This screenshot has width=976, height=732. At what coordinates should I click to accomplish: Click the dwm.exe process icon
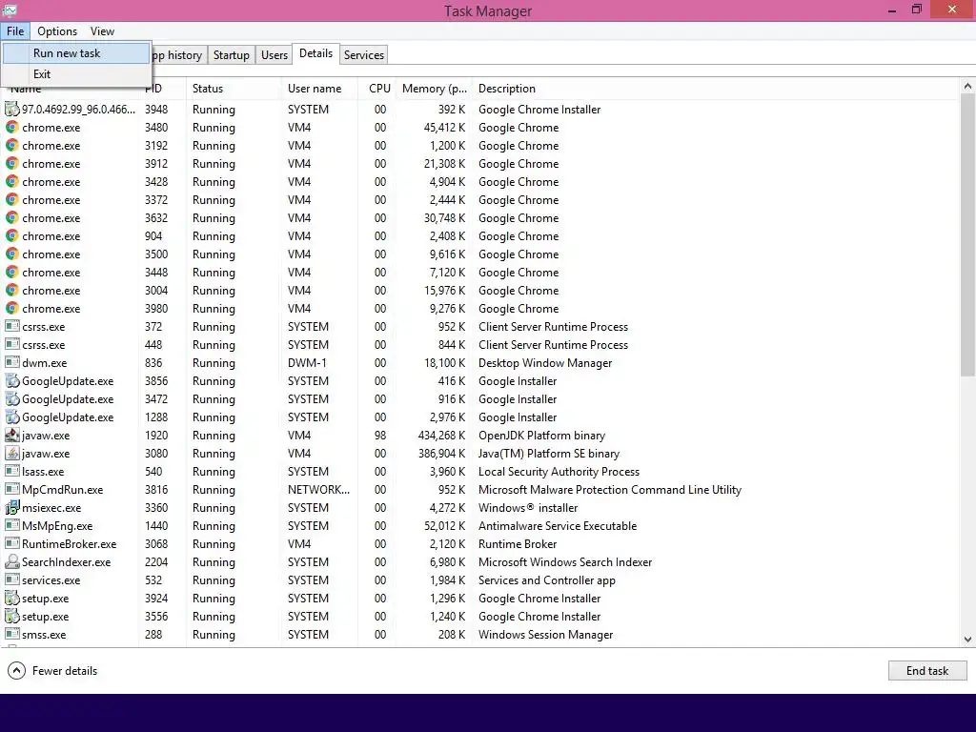point(11,362)
